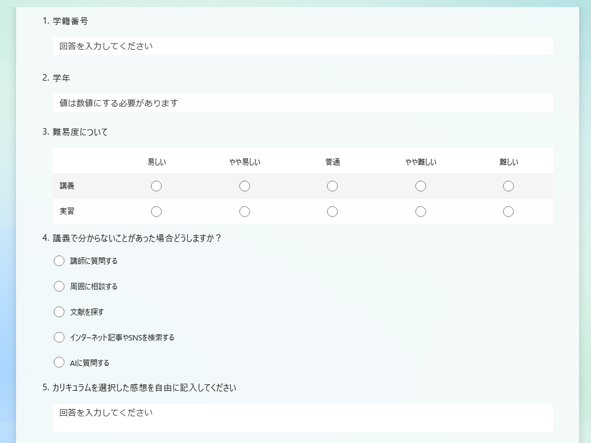Select 易しい for the 講義 row

(156, 186)
